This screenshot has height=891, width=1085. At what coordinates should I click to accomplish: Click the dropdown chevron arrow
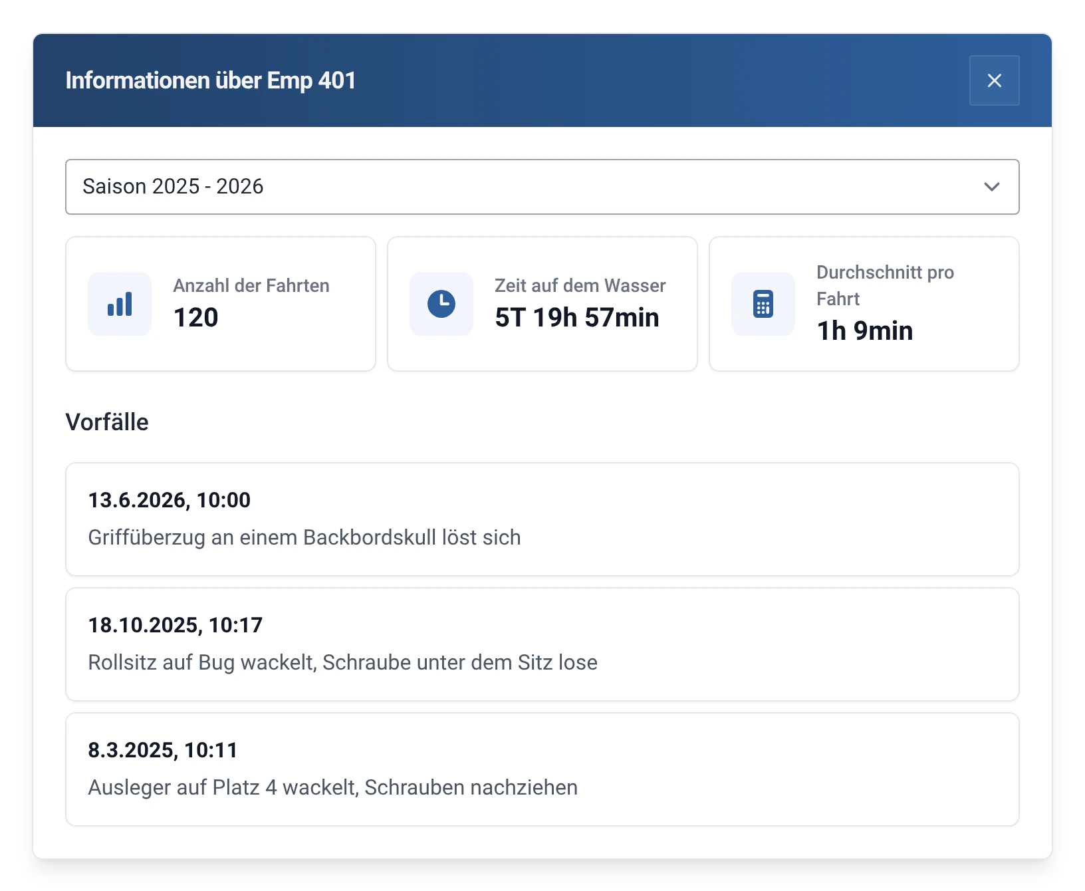click(x=991, y=187)
